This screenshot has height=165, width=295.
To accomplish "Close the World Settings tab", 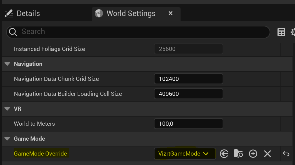I will (x=171, y=13).
